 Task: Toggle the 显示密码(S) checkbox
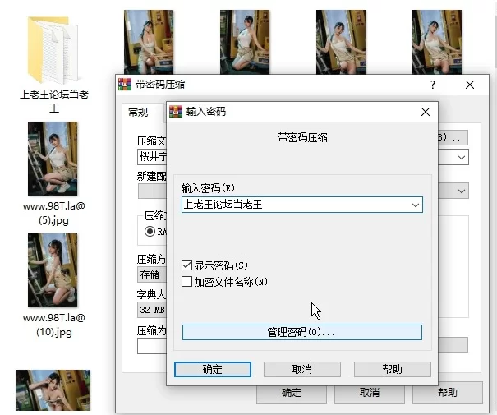pos(186,265)
